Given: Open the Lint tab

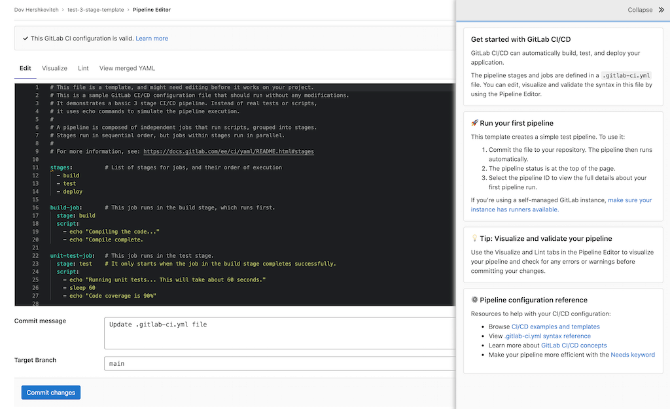Looking at the screenshot, I should [83, 68].
